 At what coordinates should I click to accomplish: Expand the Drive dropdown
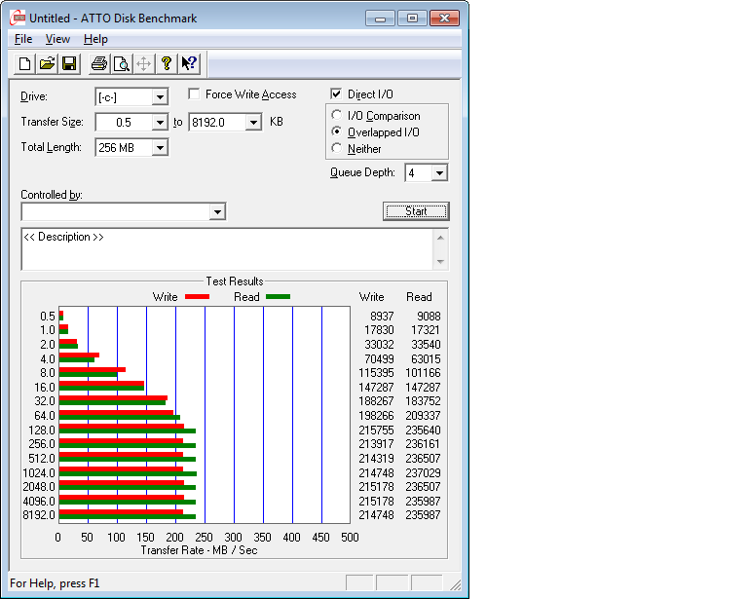(160, 97)
